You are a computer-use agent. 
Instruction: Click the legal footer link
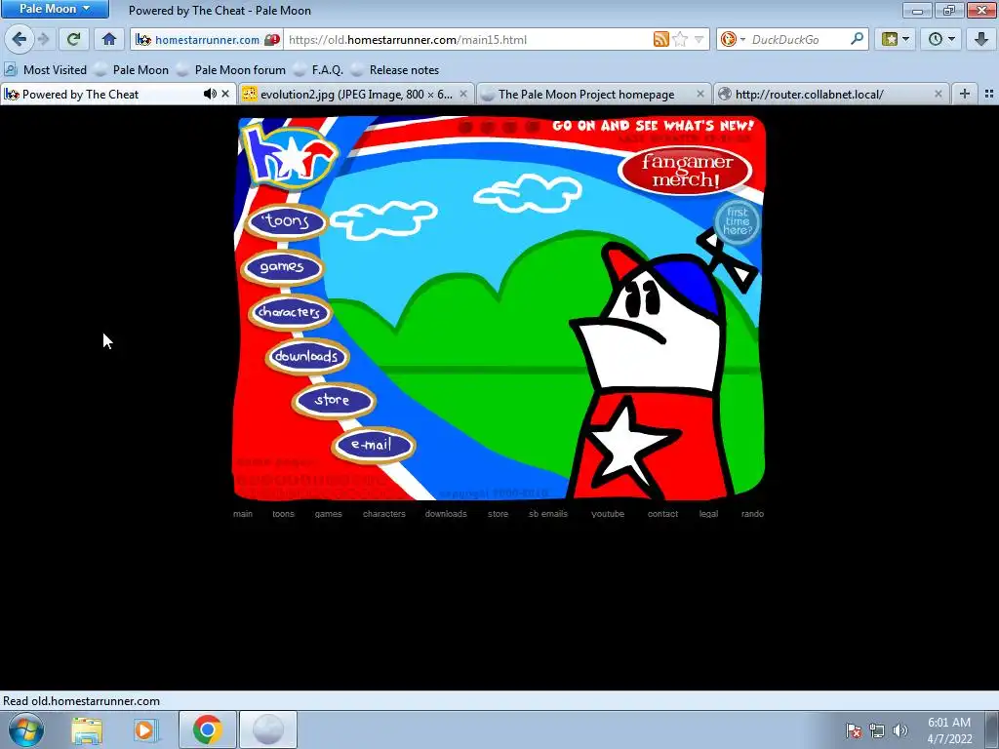pyautogui.click(x=708, y=514)
